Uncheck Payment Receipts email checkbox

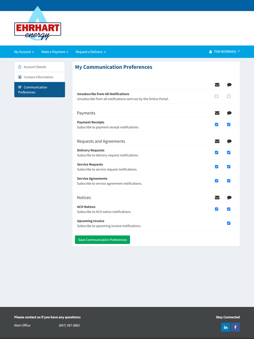click(216, 124)
